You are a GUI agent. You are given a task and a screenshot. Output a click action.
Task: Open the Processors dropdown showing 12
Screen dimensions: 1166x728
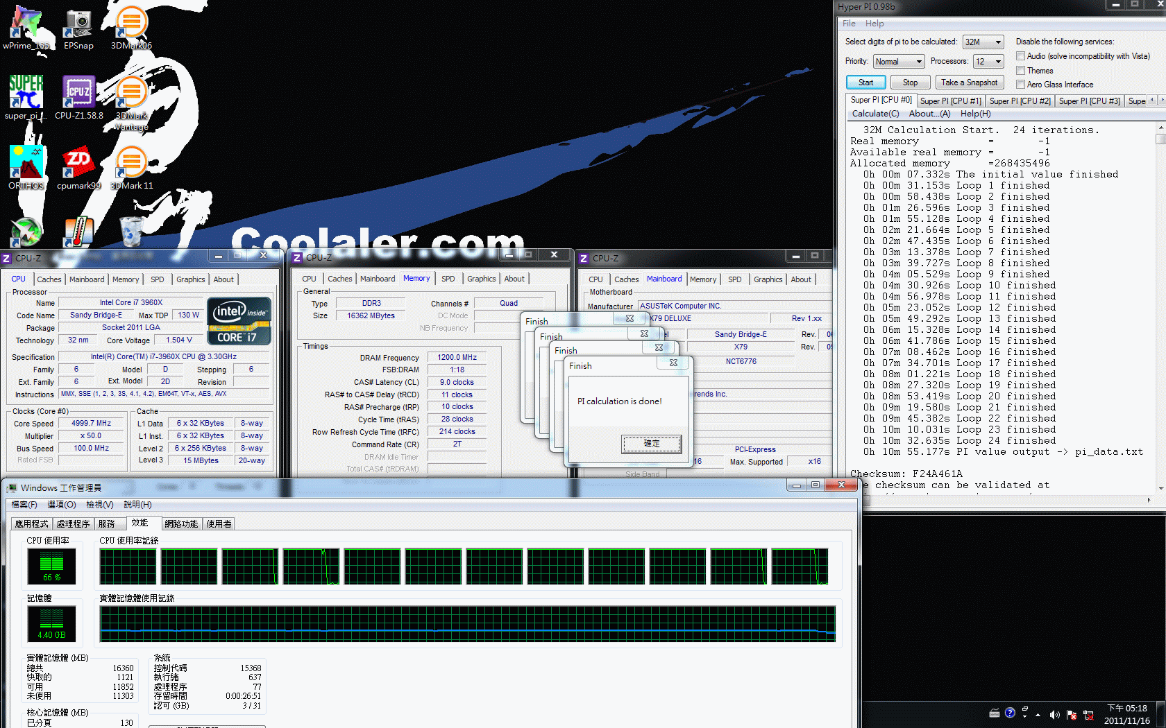coord(988,62)
